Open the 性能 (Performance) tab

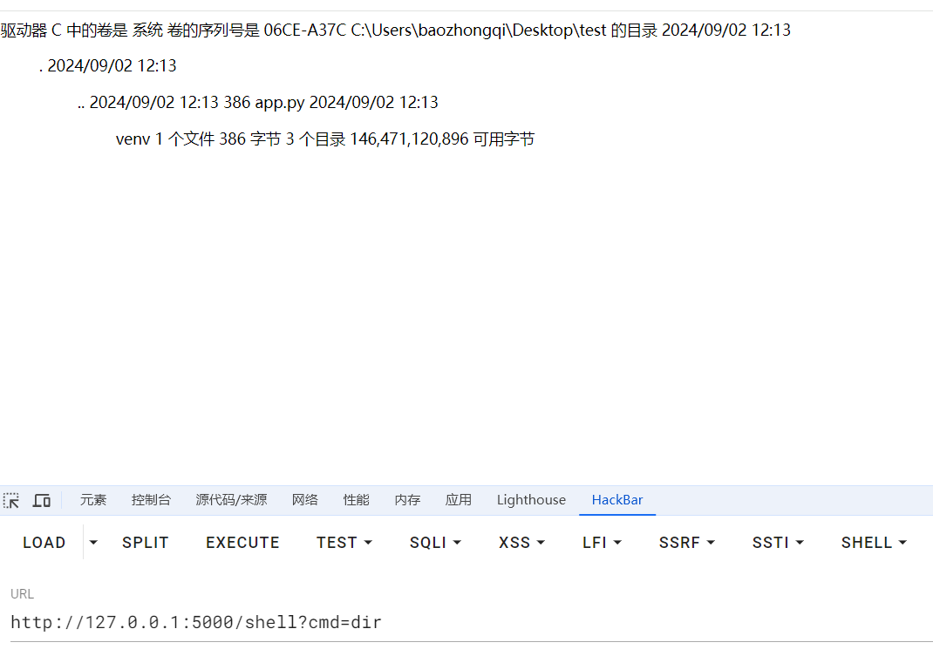pos(356,500)
